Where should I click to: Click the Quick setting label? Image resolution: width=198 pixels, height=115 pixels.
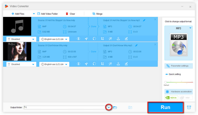coord(175,74)
